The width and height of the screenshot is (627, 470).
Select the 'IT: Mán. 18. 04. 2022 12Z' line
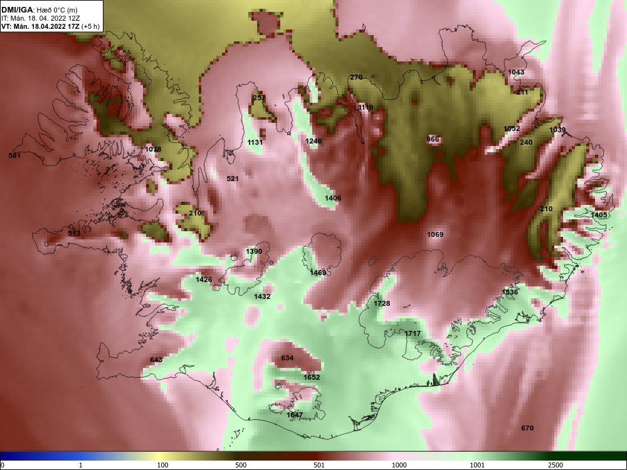[40, 18]
